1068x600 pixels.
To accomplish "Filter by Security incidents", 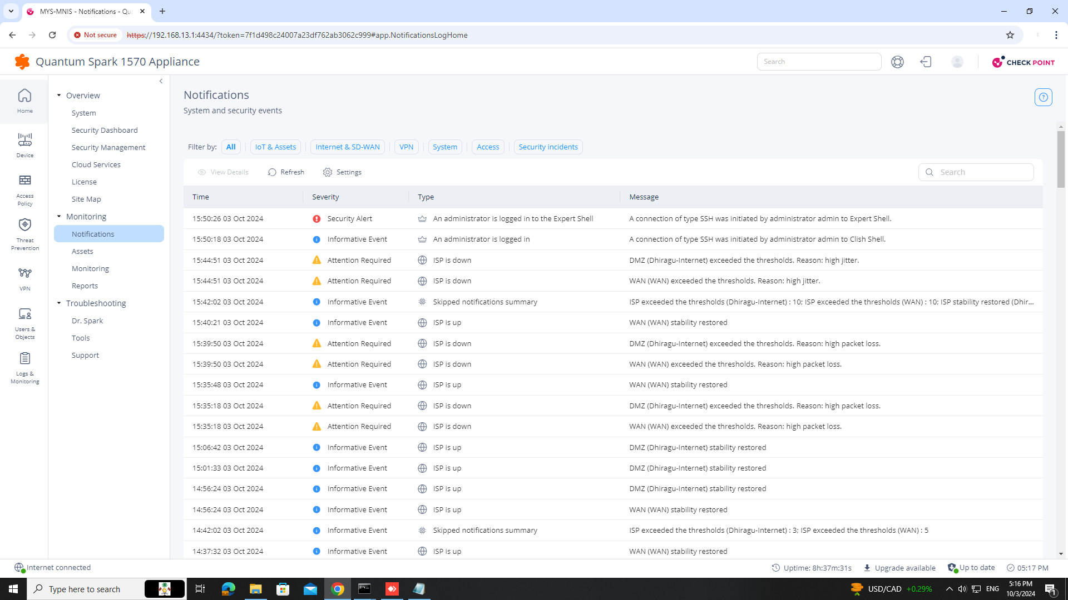I will tap(548, 147).
